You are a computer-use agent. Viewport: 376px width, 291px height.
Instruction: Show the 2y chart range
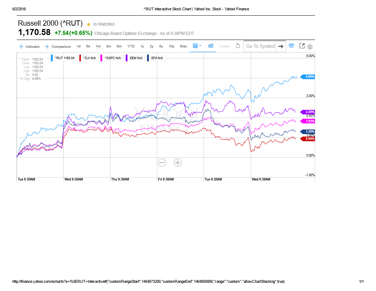point(151,46)
